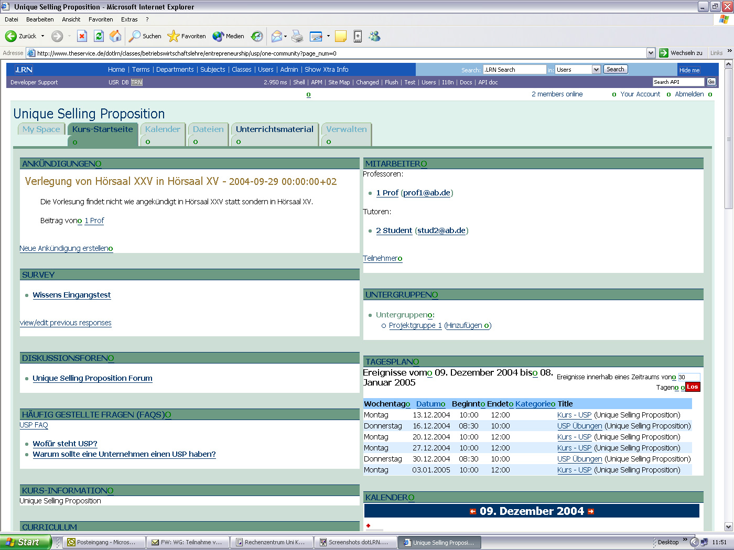This screenshot has width=734, height=550.
Task: Open the browser Home page icon
Action: click(115, 36)
